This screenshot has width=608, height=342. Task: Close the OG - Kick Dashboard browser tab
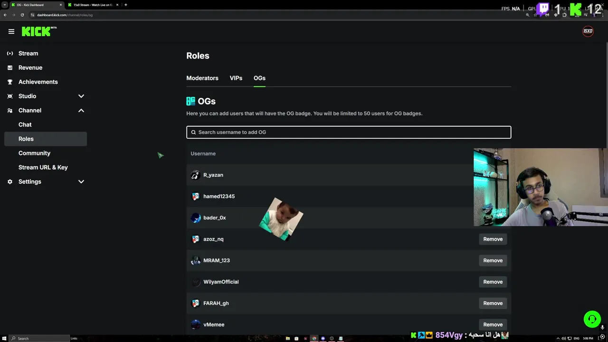(x=61, y=5)
